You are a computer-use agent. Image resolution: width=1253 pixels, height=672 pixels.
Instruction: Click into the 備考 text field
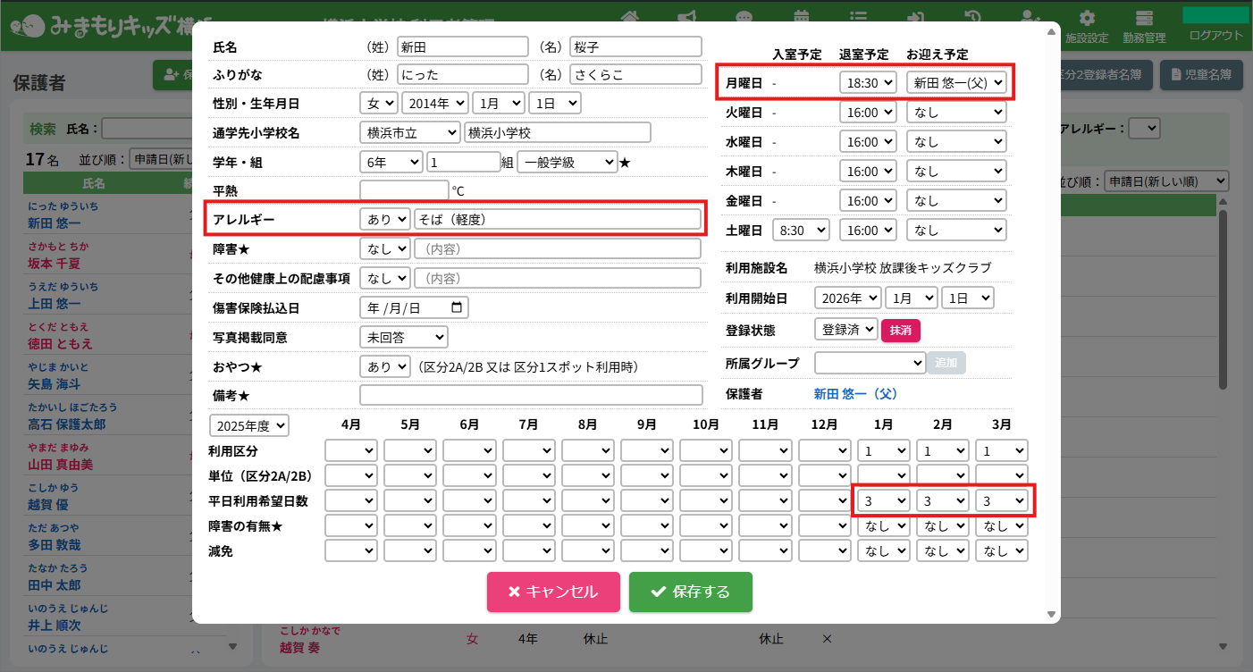(531, 395)
